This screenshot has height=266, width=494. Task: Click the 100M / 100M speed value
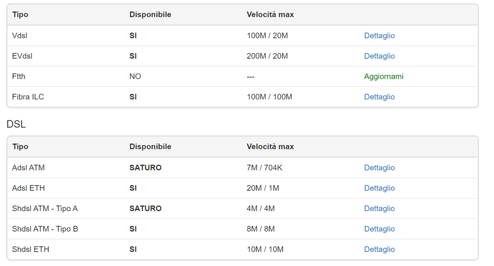(x=269, y=97)
